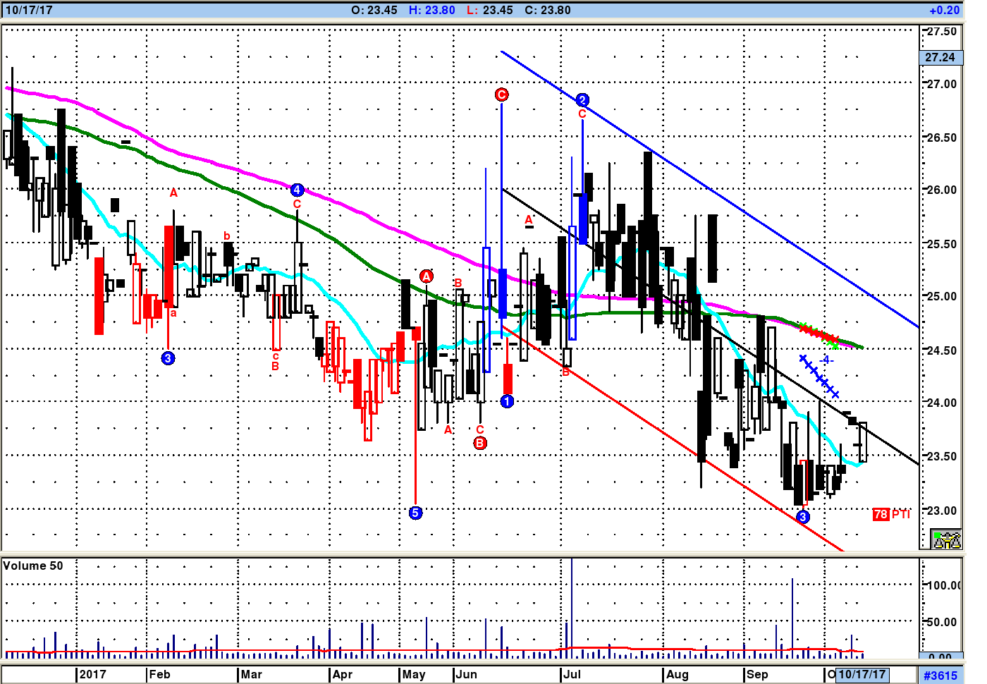The height and width of the screenshot is (684, 987).
Task: Click blue circled 3 marker below February candles
Action: (x=168, y=358)
